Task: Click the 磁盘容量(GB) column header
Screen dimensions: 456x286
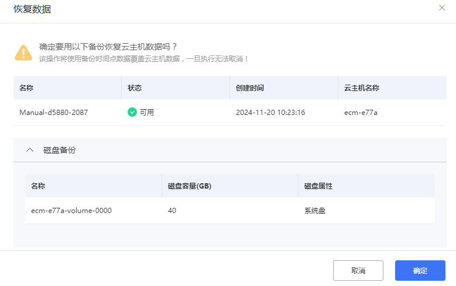Action: pos(190,186)
